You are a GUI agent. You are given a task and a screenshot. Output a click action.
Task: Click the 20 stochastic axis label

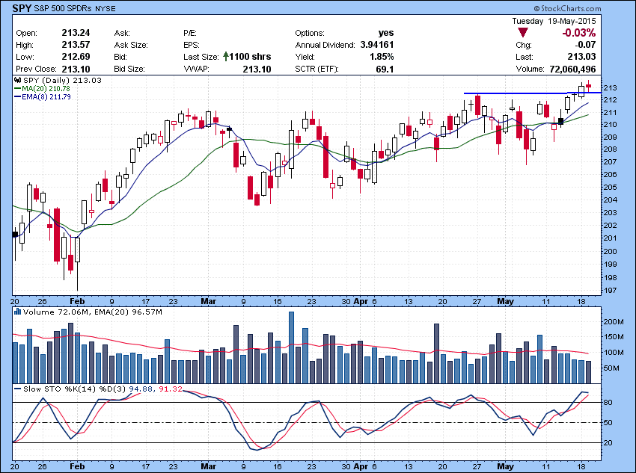(x=608, y=442)
